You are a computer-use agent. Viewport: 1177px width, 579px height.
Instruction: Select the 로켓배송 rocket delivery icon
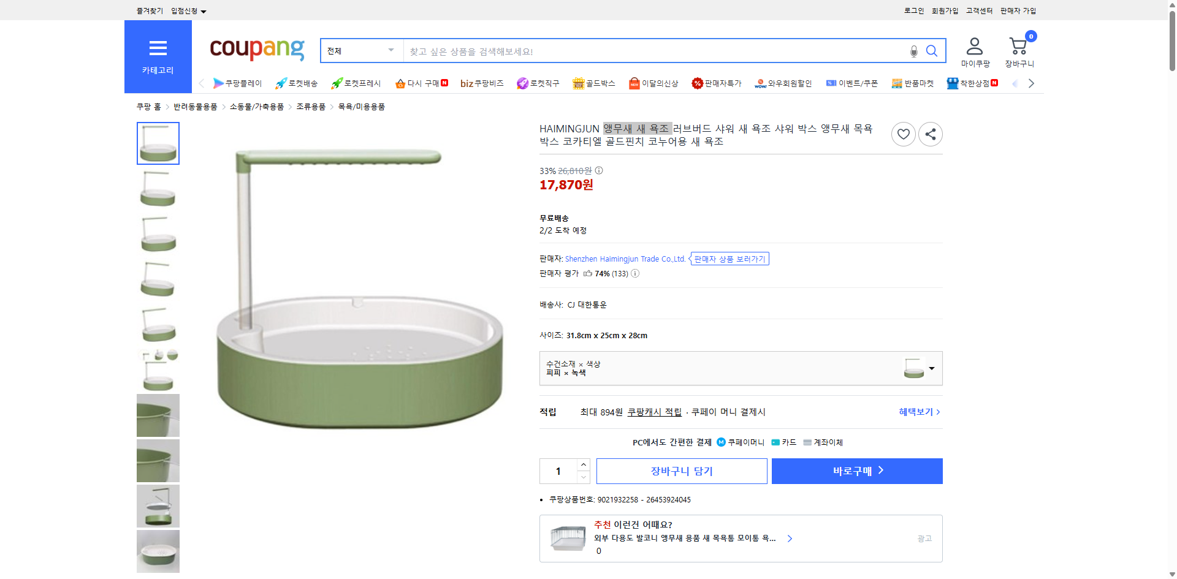pyautogui.click(x=297, y=83)
